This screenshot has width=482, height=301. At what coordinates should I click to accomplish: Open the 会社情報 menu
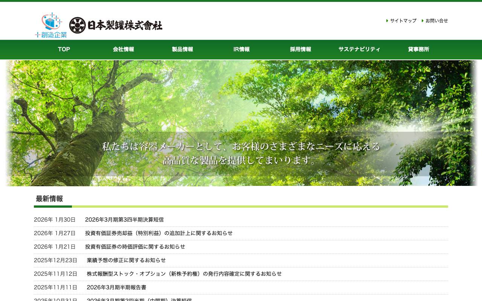tap(123, 49)
